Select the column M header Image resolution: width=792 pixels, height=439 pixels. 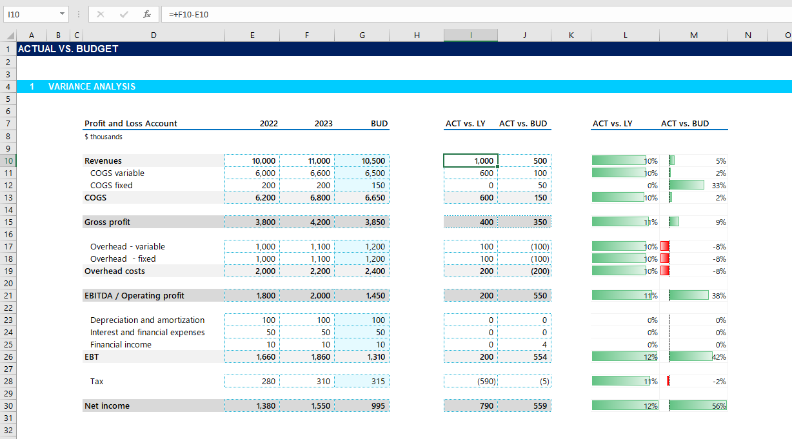[693, 35]
